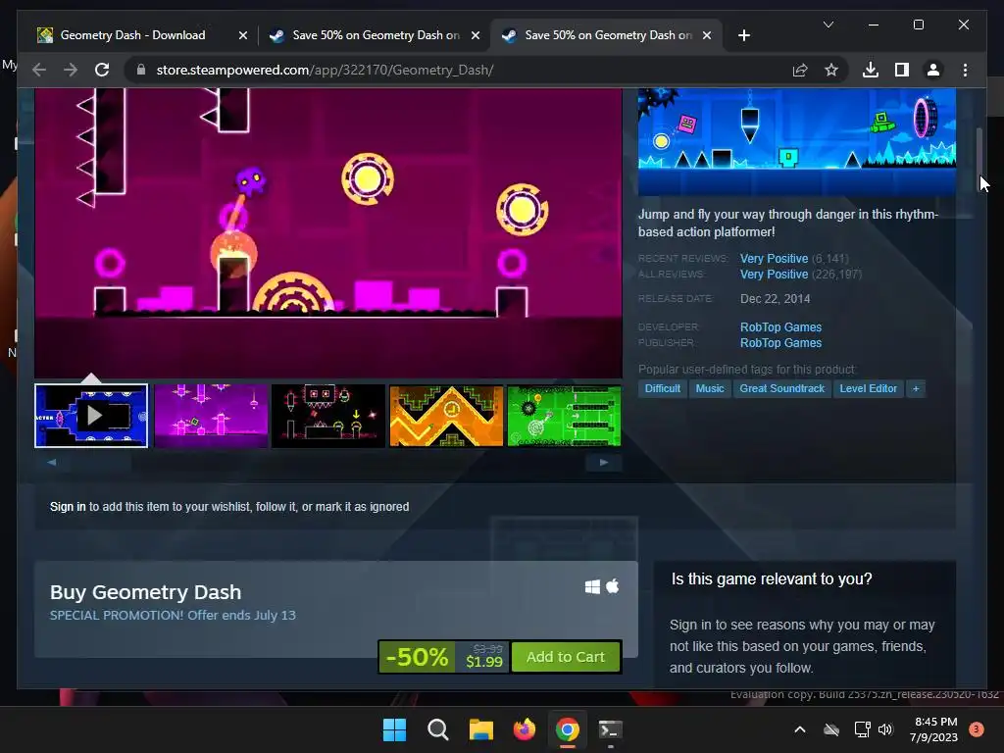Close the Geometry Dash - Download tab
The width and height of the screenshot is (1004, 753).
pos(243,35)
